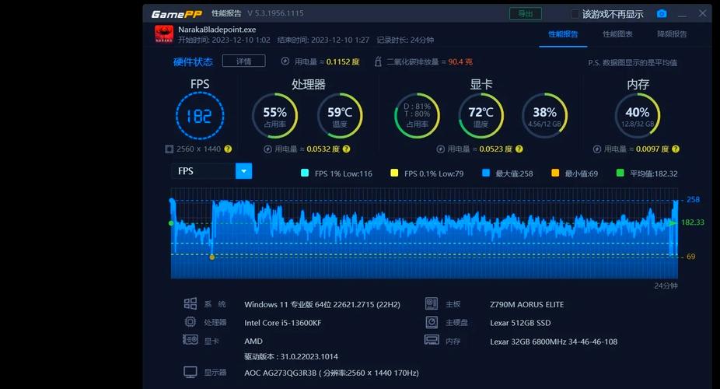Switch to the 性能报告 tab

(563, 34)
